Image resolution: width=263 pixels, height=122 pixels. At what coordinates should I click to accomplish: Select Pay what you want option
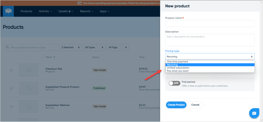210,71
